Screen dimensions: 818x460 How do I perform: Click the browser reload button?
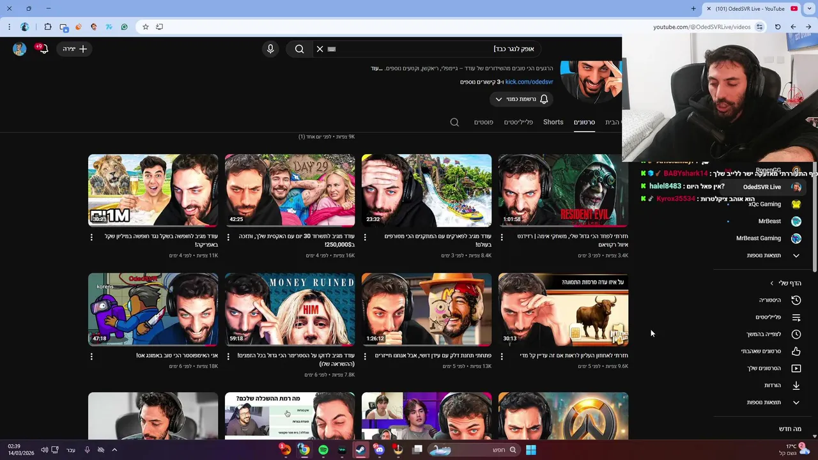point(778,27)
